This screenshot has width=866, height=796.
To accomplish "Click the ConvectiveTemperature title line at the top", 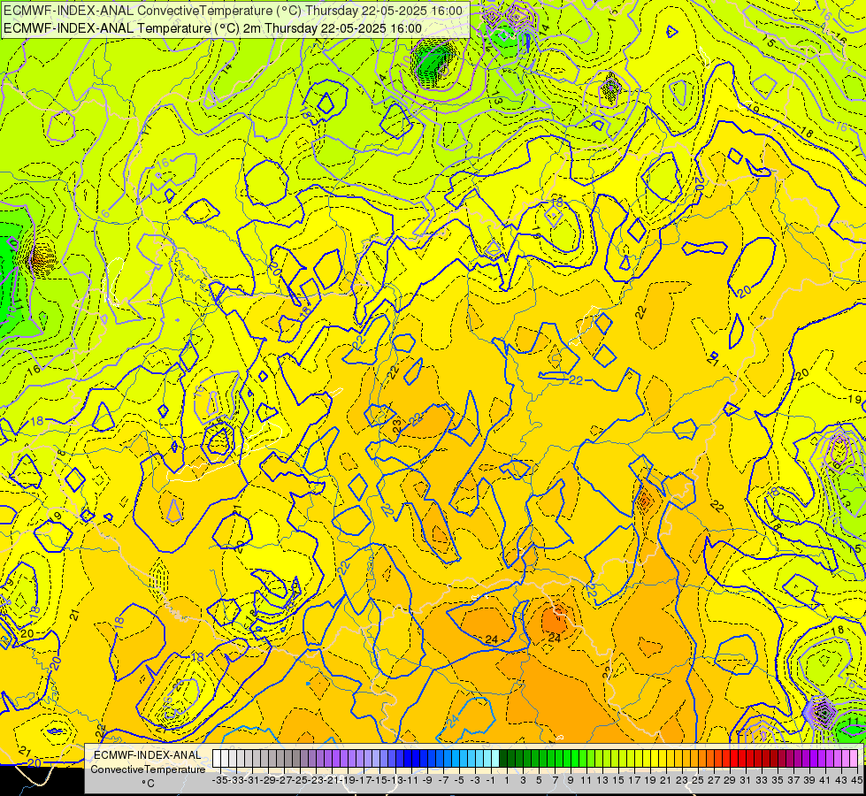I will pos(233,11).
